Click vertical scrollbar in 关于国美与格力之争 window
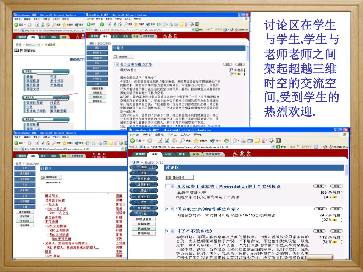Viewport: 363px width, 272px height. click(247, 86)
